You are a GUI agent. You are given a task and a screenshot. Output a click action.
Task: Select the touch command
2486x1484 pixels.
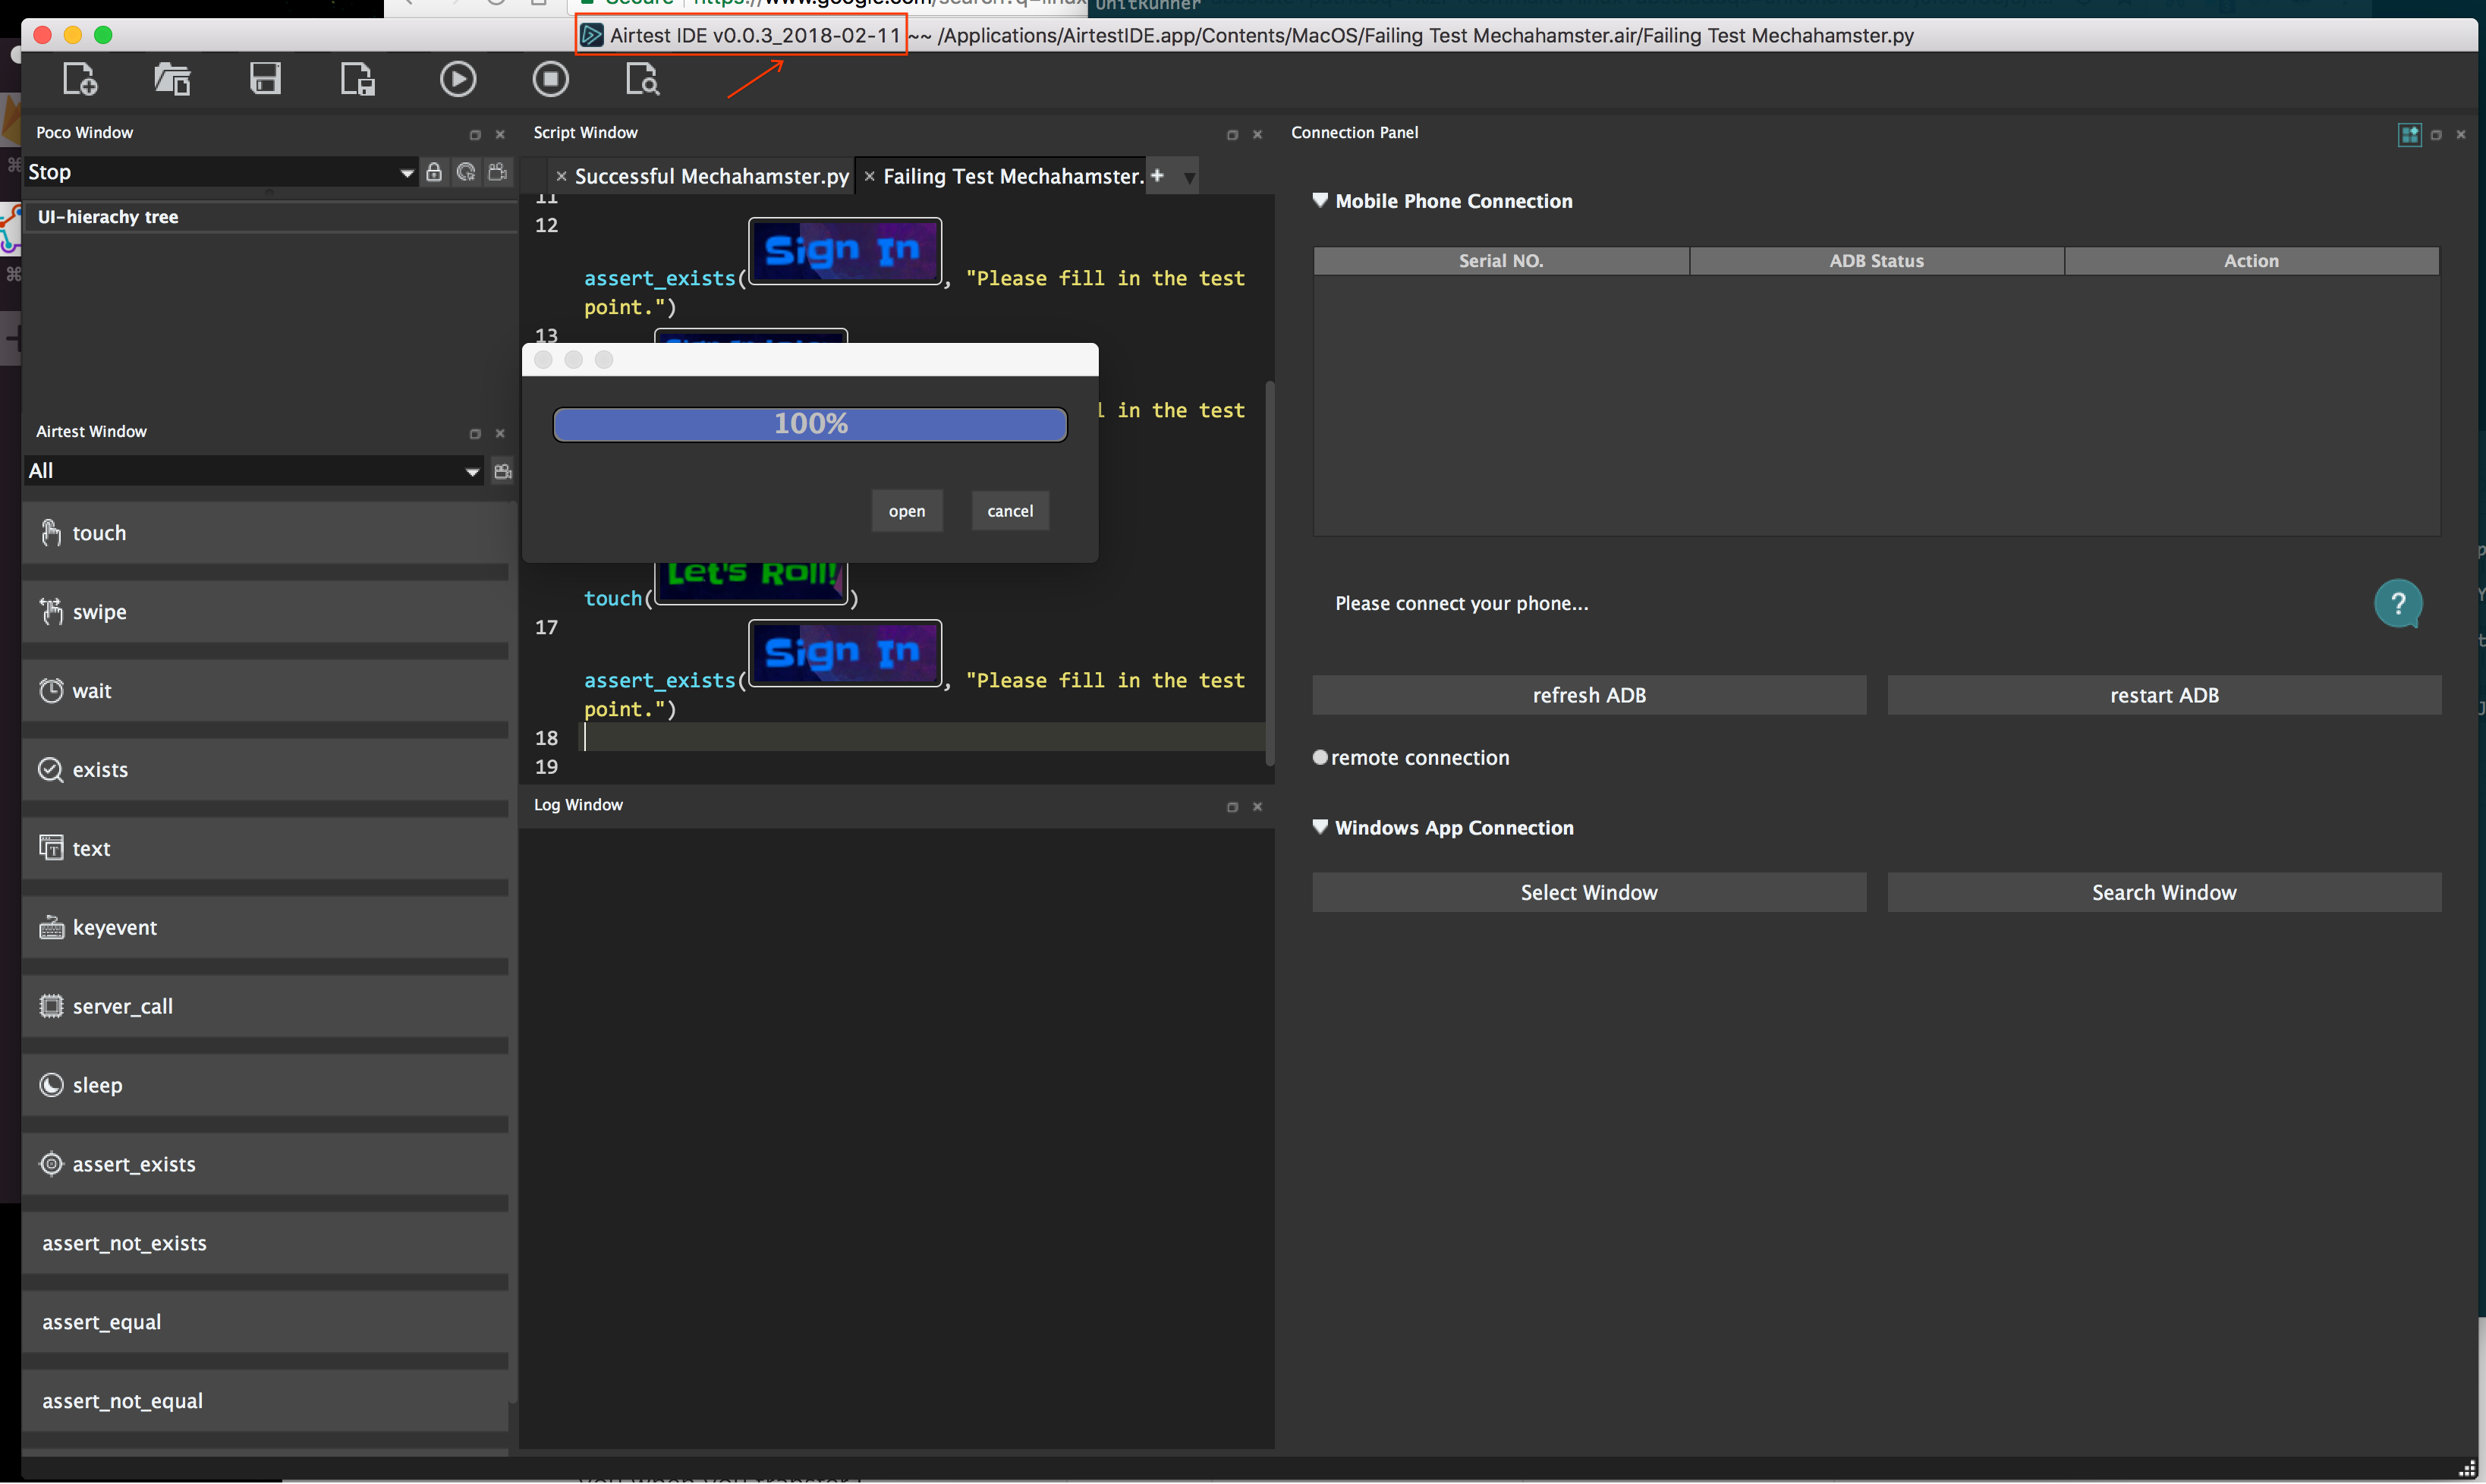pyautogui.click(x=265, y=533)
